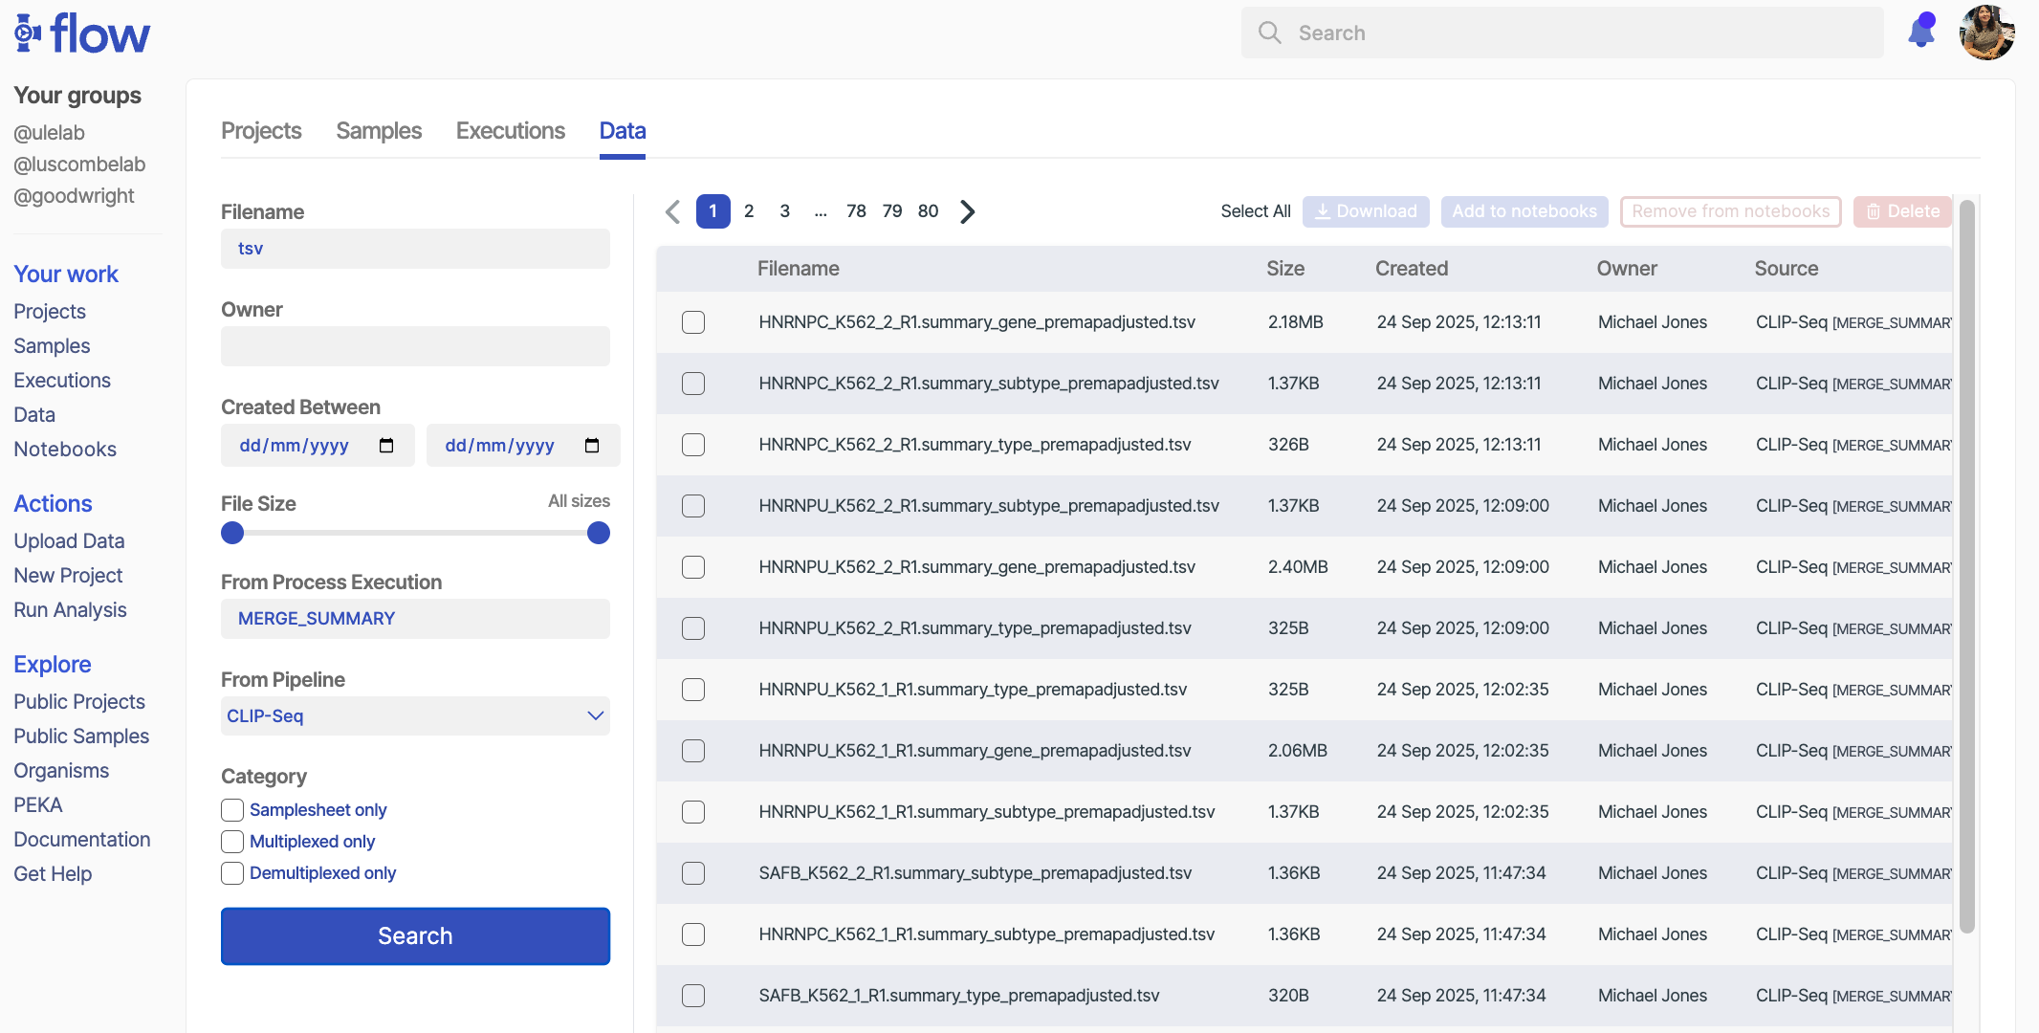Open start date calendar picker icon
This screenshot has height=1033, width=2039.
click(x=386, y=446)
